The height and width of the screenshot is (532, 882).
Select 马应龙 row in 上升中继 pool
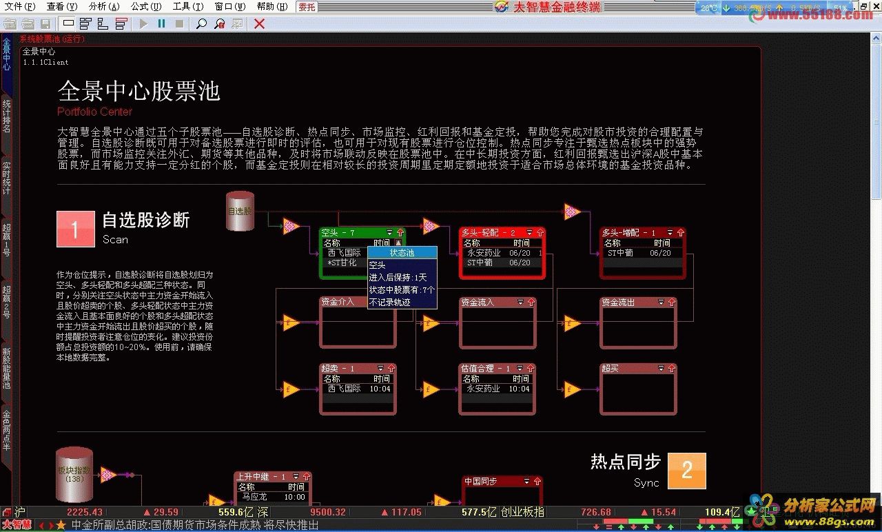point(271,496)
